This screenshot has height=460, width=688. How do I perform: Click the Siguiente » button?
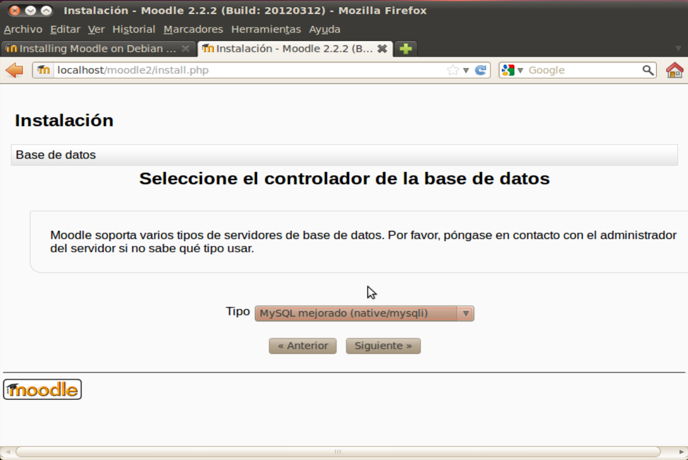tap(383, 346)
